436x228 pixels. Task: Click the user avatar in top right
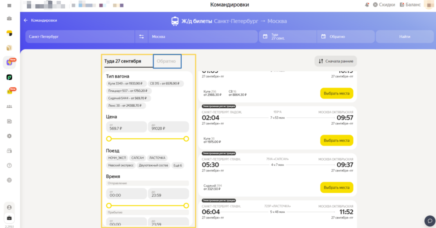pyautogui.click(x=429, y=5)
